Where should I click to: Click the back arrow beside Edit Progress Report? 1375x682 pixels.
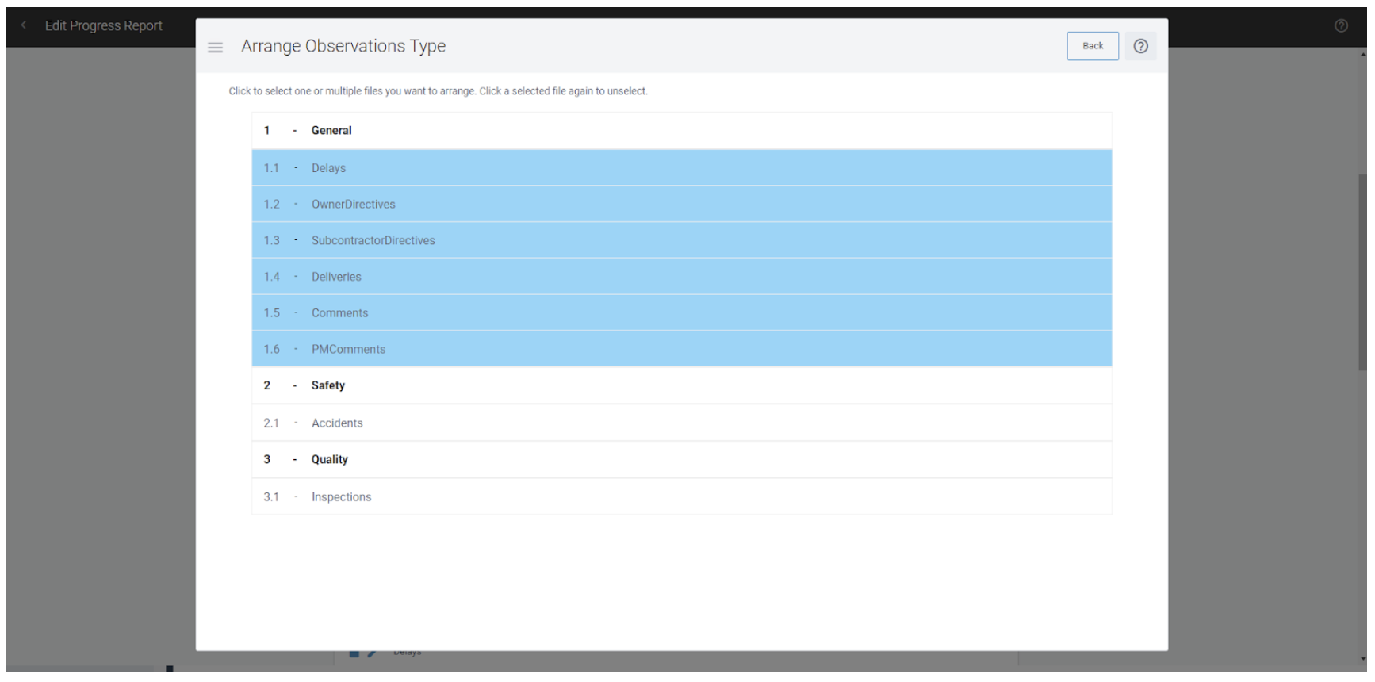click(x=24, y=25)
